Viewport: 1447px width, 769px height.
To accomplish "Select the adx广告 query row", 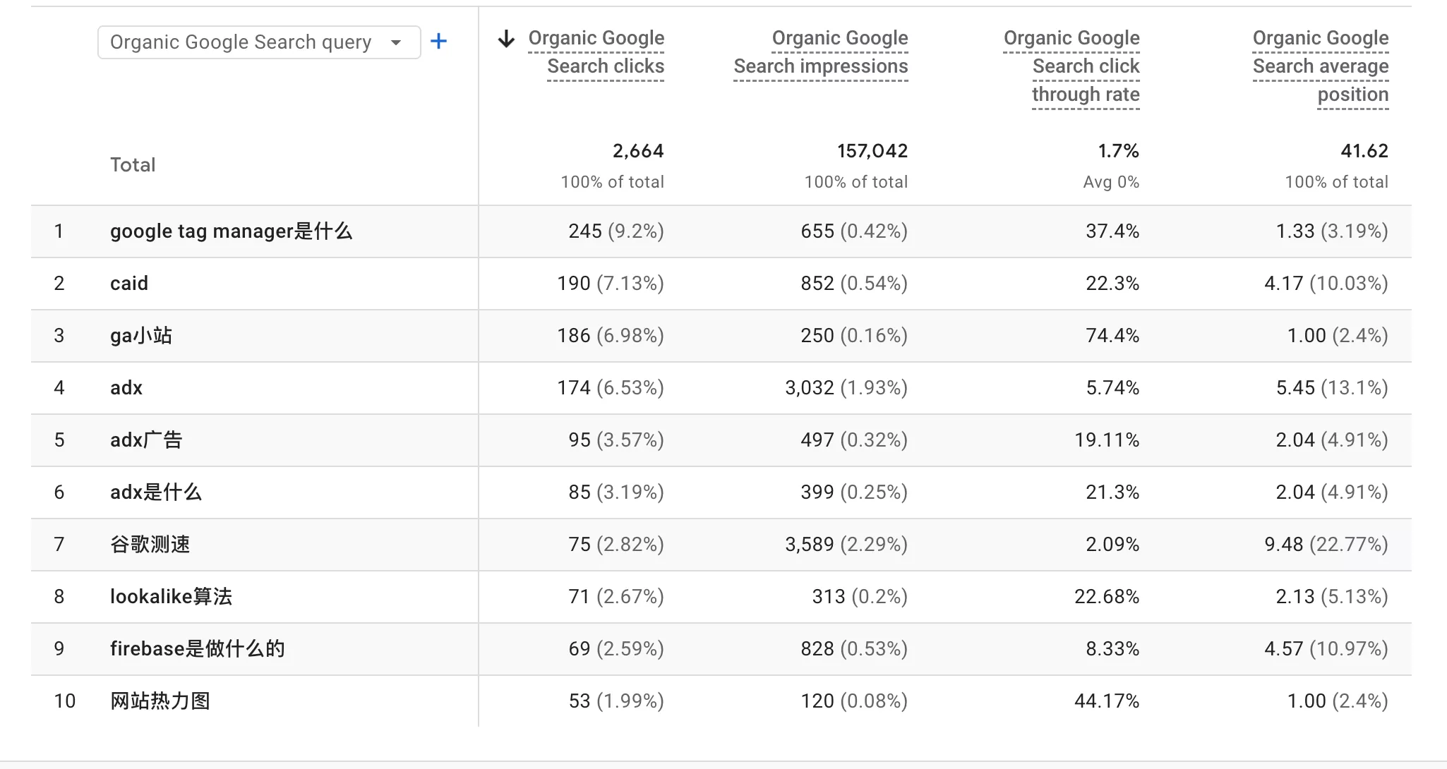I will click(x=145, y=440).
